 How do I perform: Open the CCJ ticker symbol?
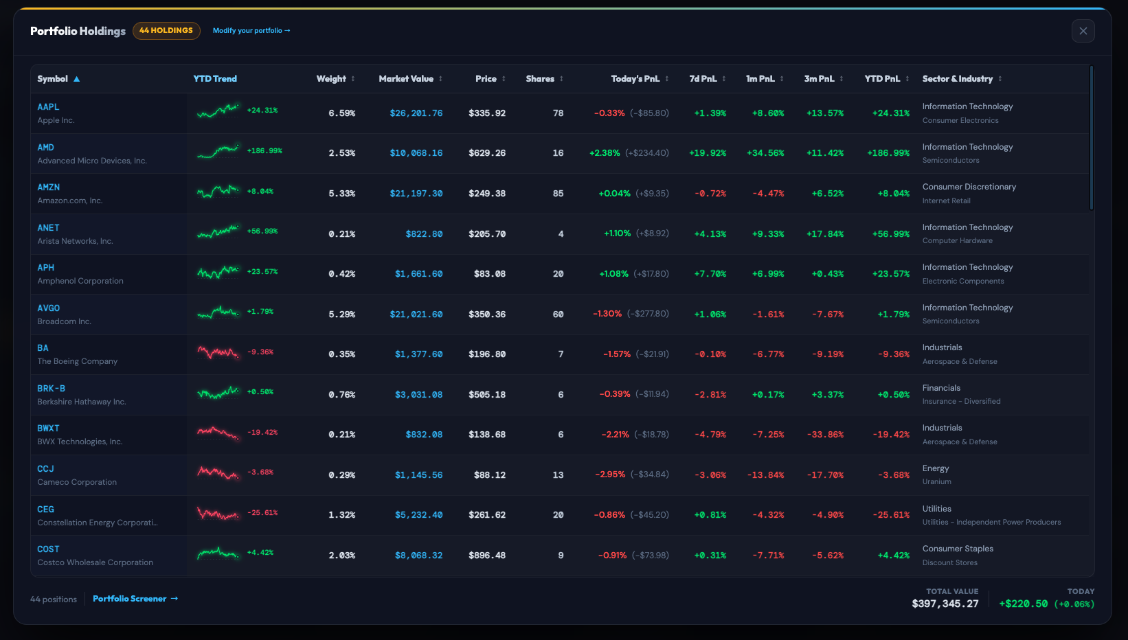tap(46, 469)
